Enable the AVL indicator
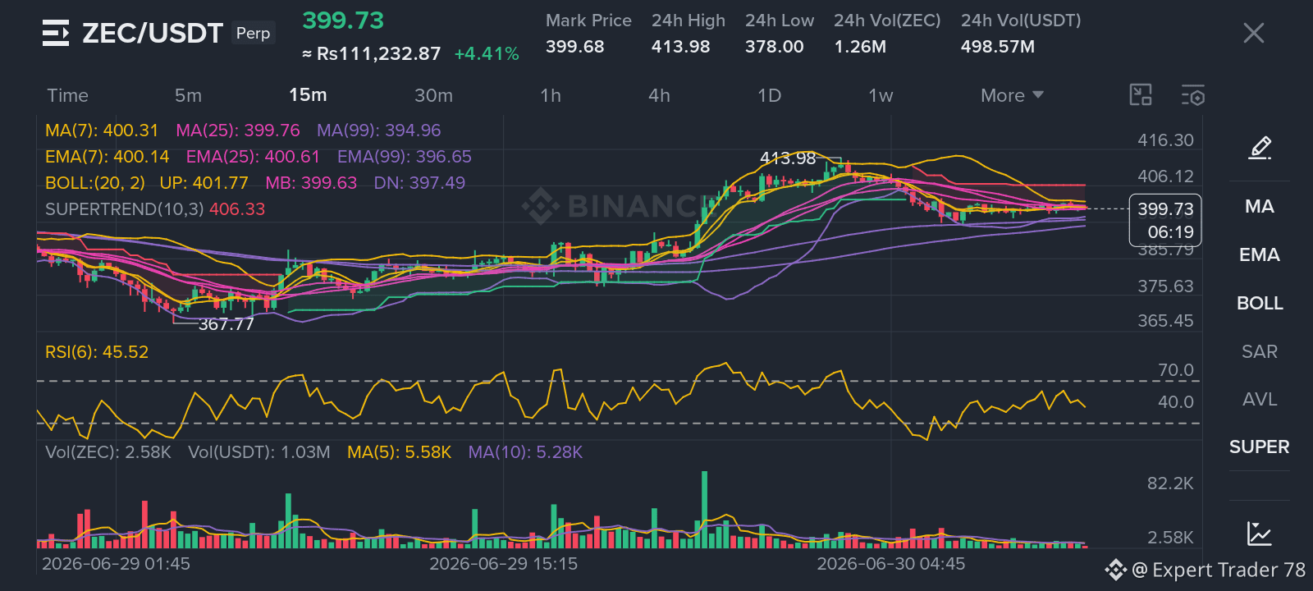Screen dimensions: 1313x591 tap(1260, 400)
